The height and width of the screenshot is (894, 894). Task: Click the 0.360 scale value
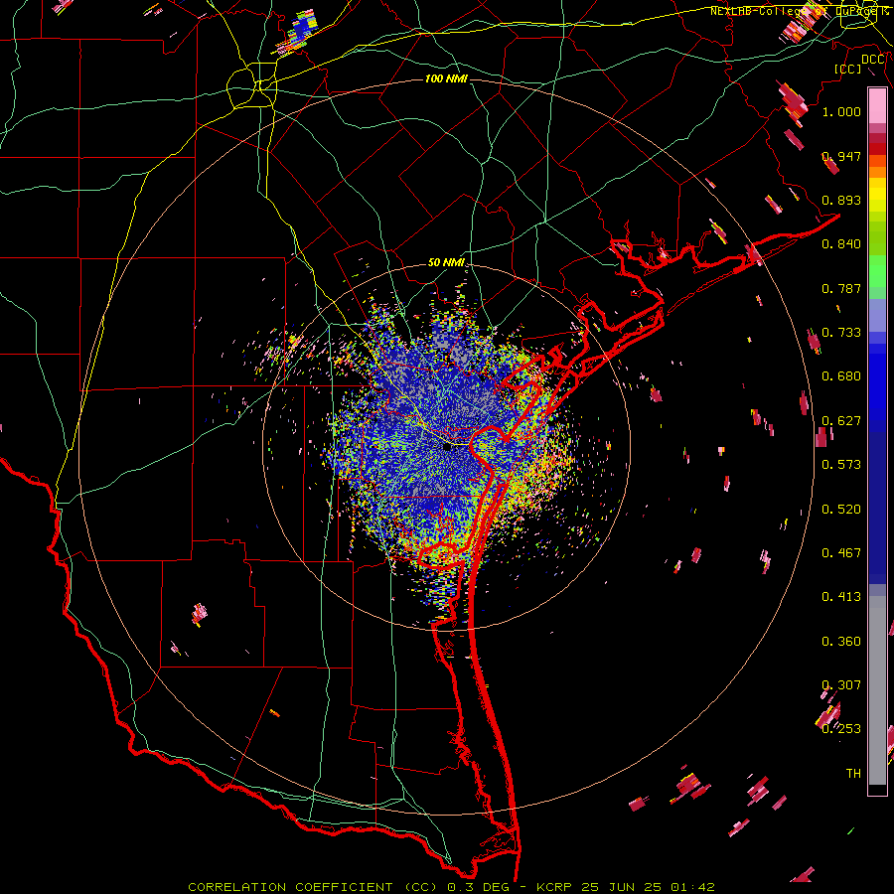point(841,642)
